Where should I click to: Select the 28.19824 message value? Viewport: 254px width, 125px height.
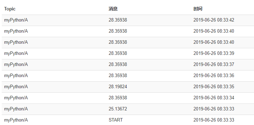(118, 86)
